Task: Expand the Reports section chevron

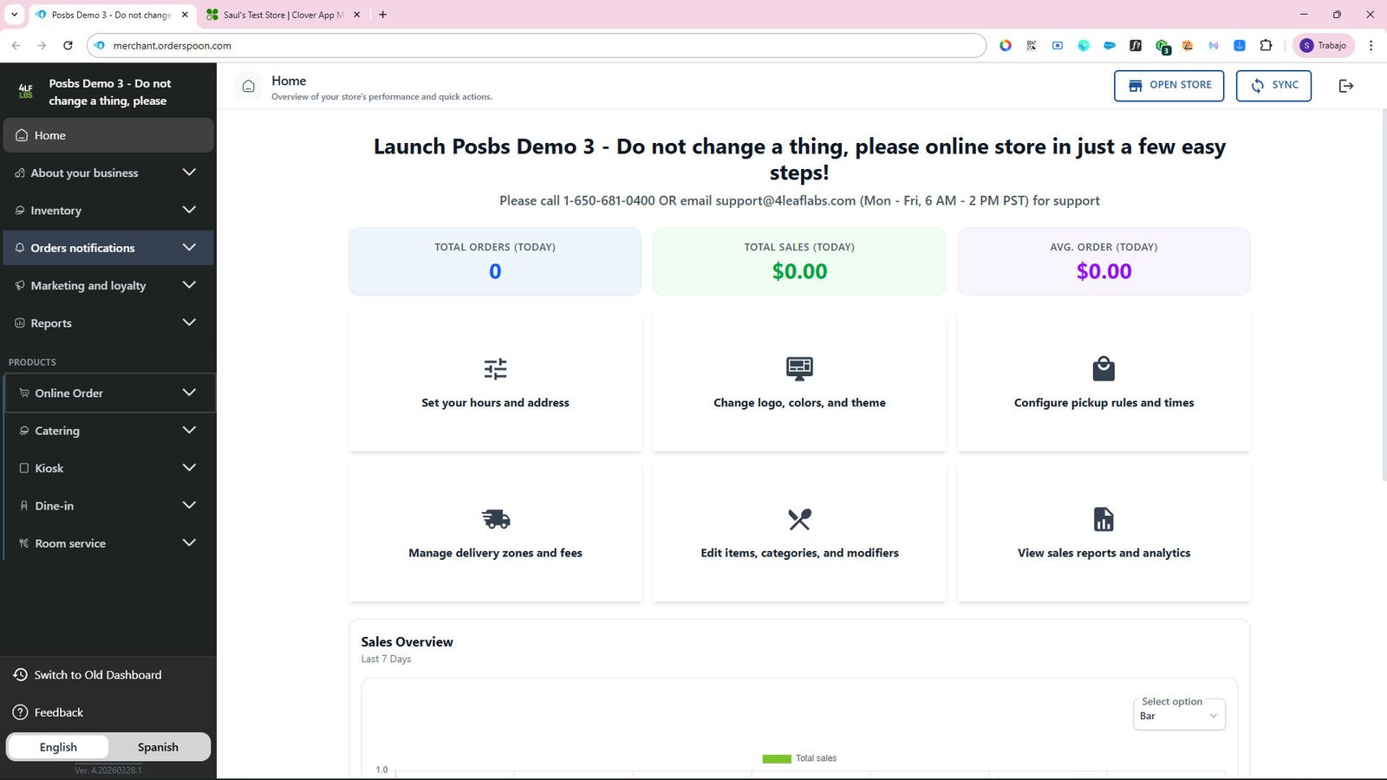Action: click(189, 322)
